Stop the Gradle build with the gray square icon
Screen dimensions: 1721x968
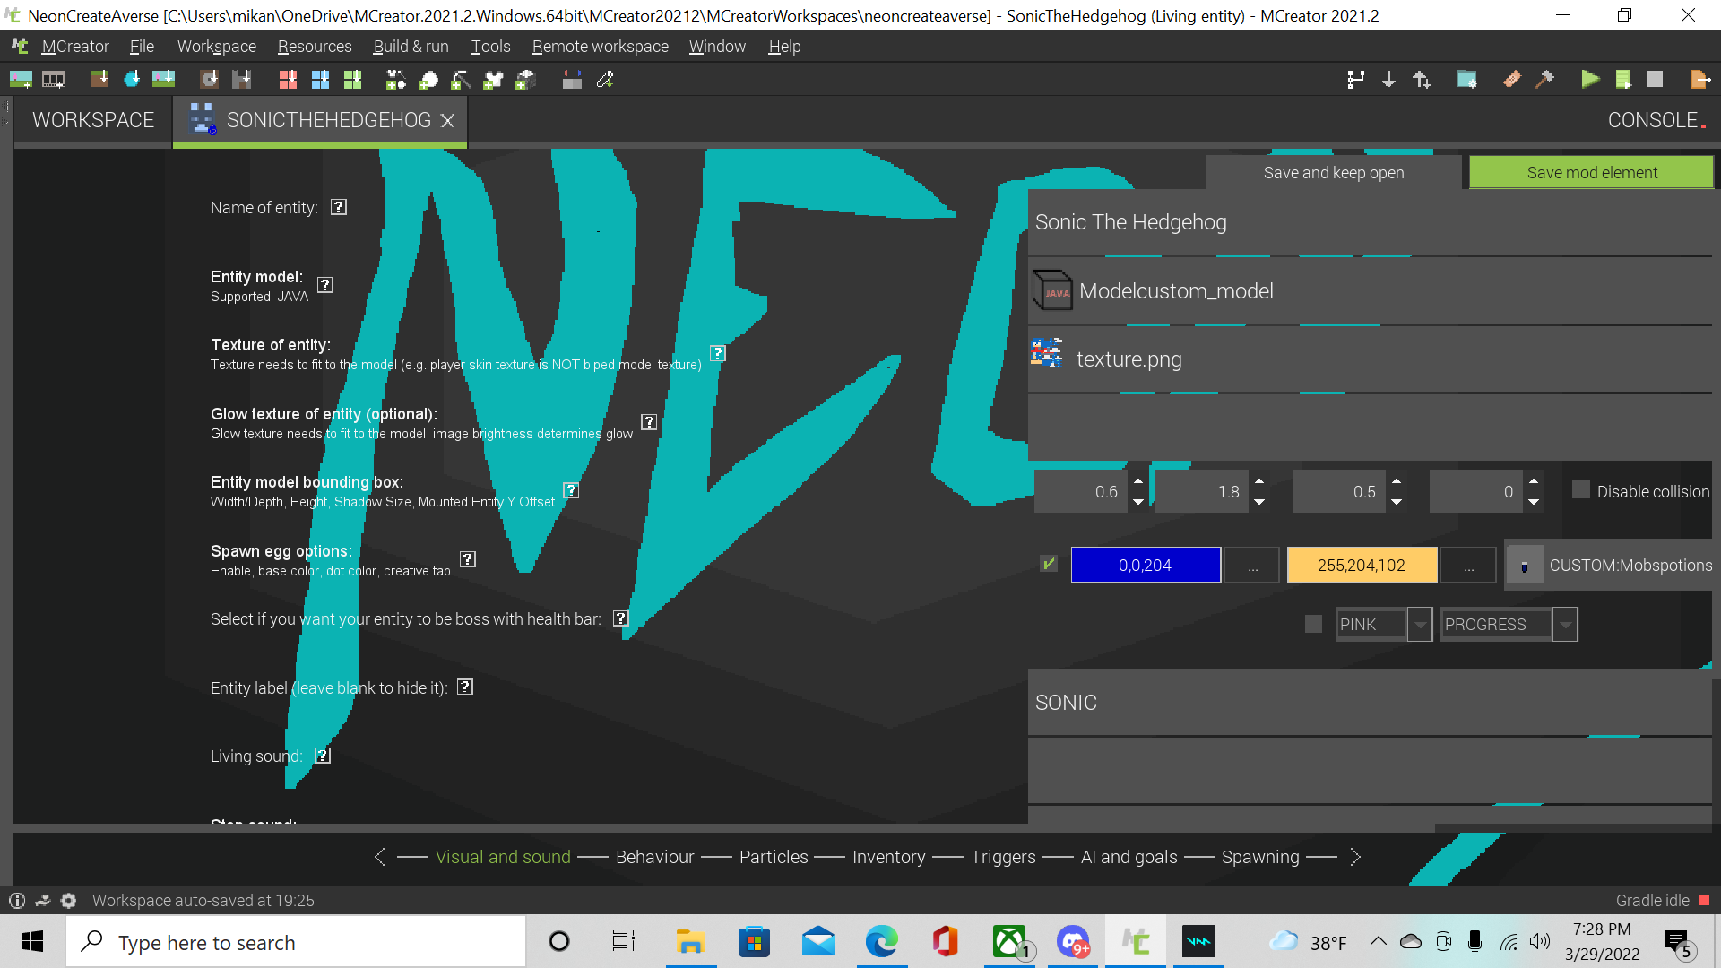(1655, 80)
